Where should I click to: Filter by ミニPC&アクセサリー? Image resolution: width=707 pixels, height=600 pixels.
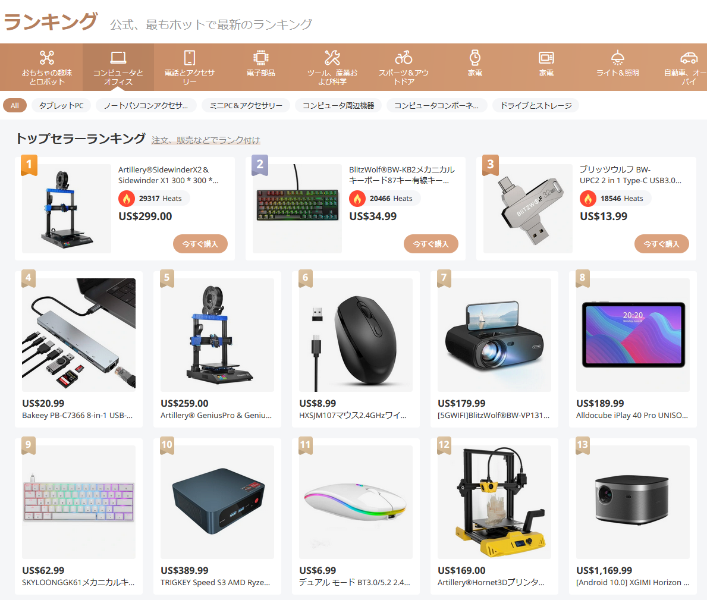tap(246, 105)
